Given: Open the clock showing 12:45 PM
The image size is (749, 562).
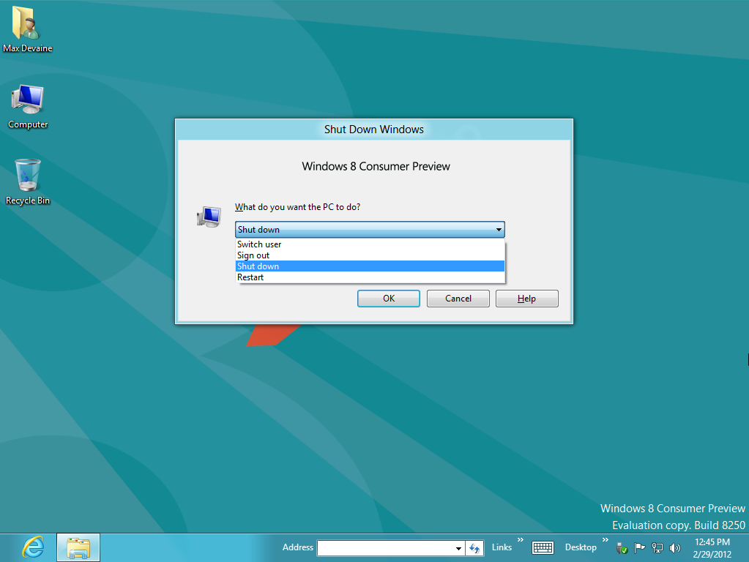Looking at the screenshot, I should 712,547.
